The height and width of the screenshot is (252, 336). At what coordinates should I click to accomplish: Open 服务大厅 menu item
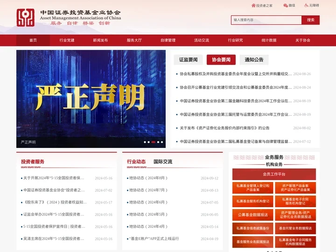point(134,40)
